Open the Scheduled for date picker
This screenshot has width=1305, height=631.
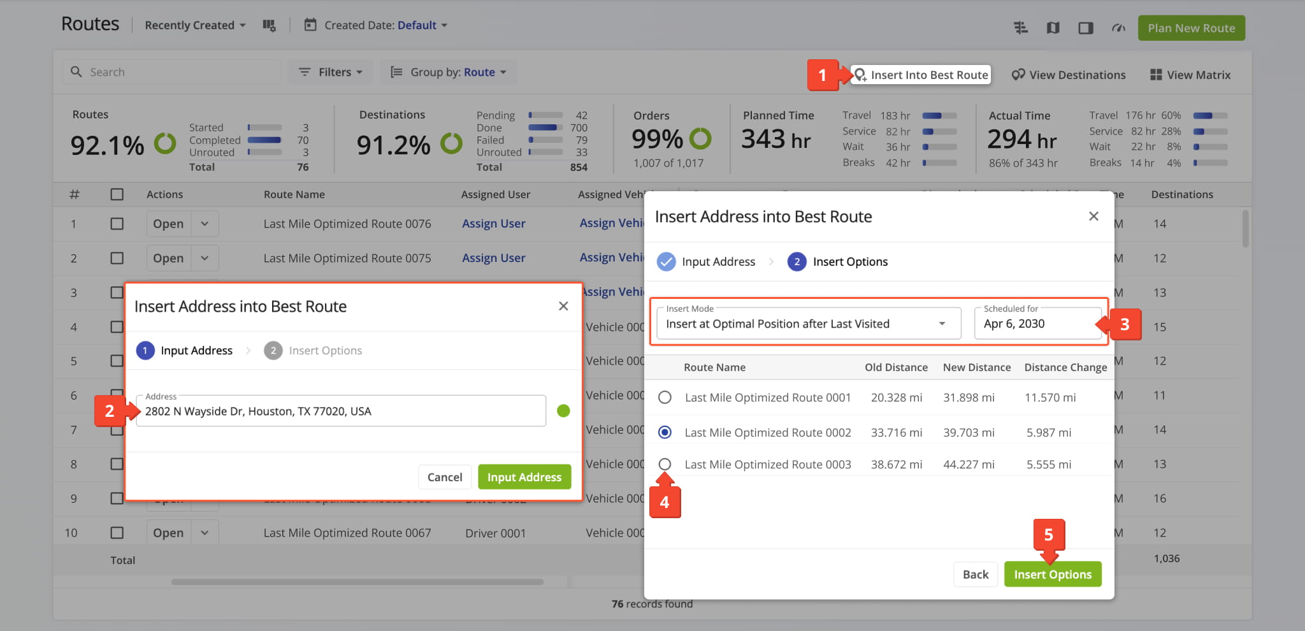(x=1037, y=323)
